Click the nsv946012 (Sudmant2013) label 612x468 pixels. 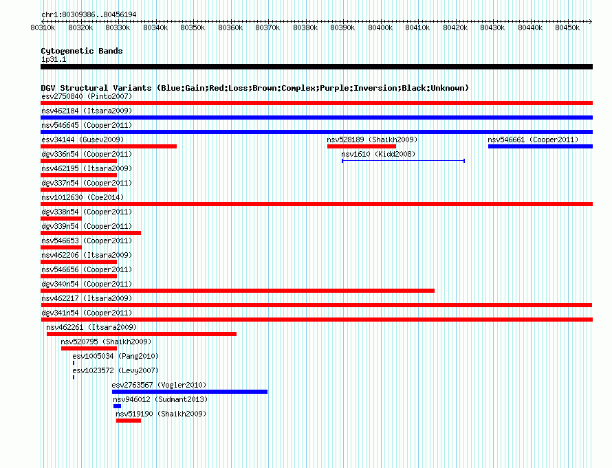tap(160, 399)
